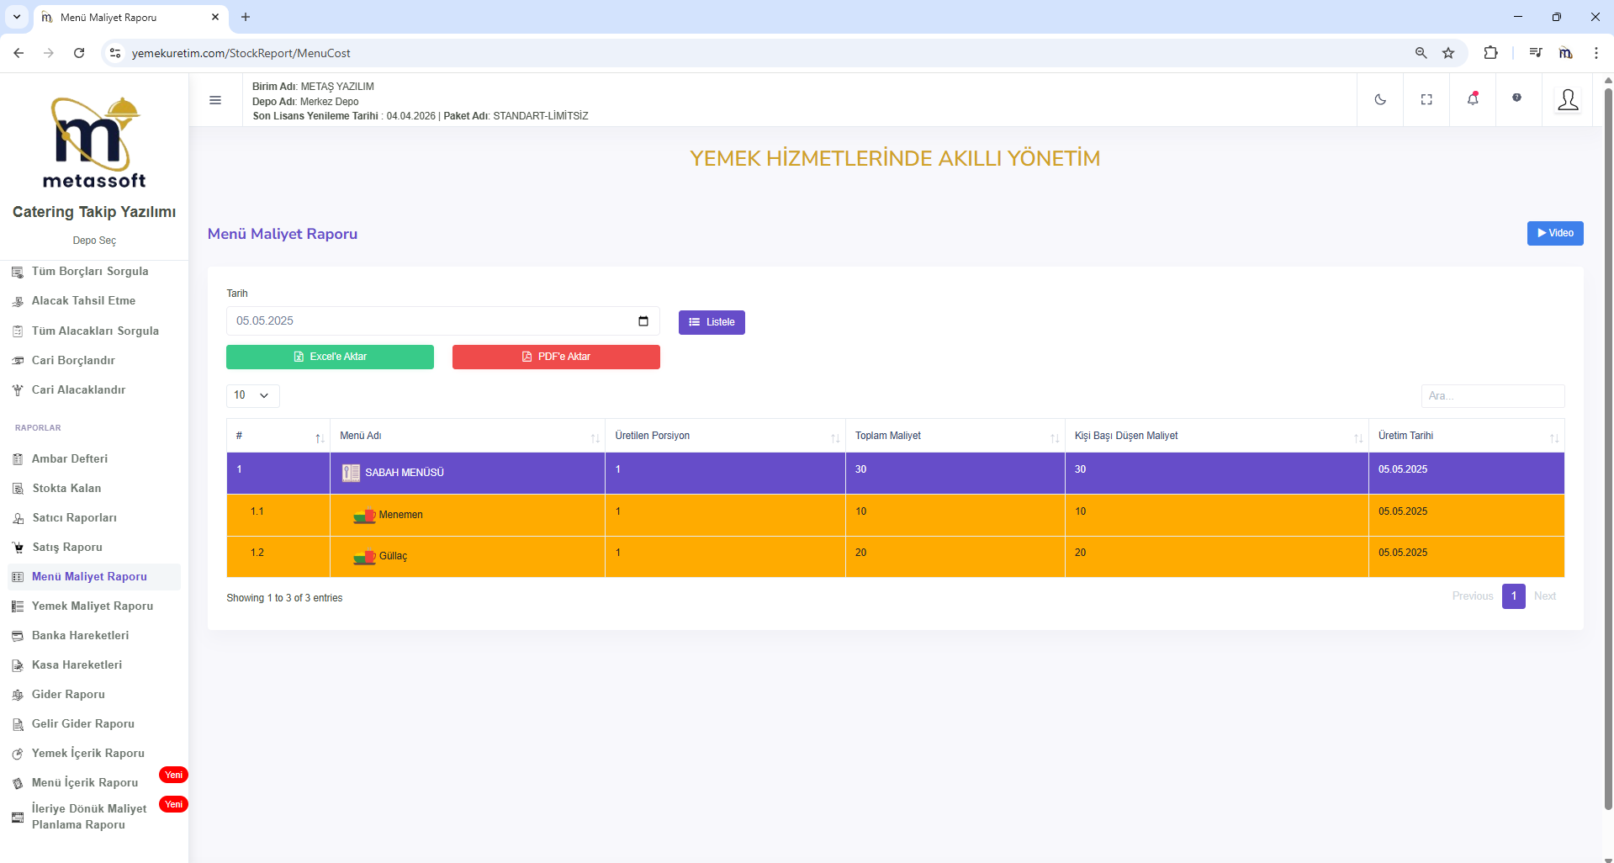View site information icon in address bar
The height and width of the screenshot is (863, 1614).
point(115,53)
